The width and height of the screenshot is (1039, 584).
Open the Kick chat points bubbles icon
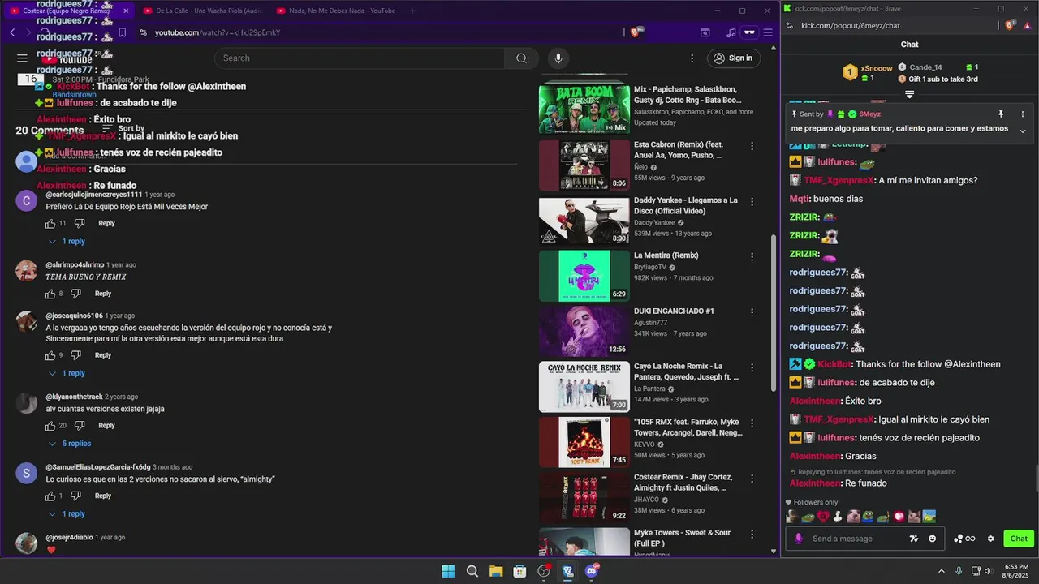[964, 539]
